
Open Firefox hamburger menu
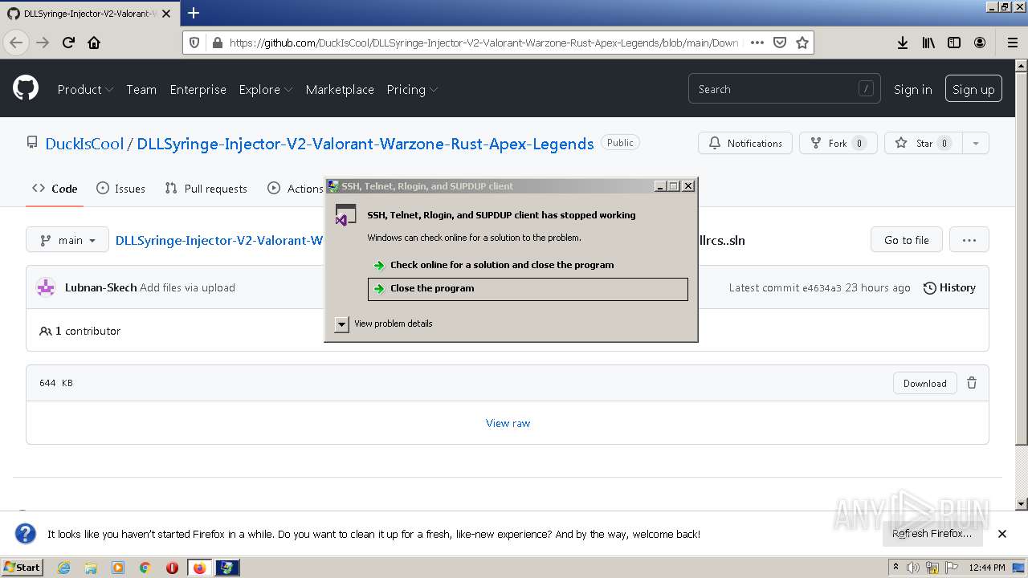[x=1012, y=43]
